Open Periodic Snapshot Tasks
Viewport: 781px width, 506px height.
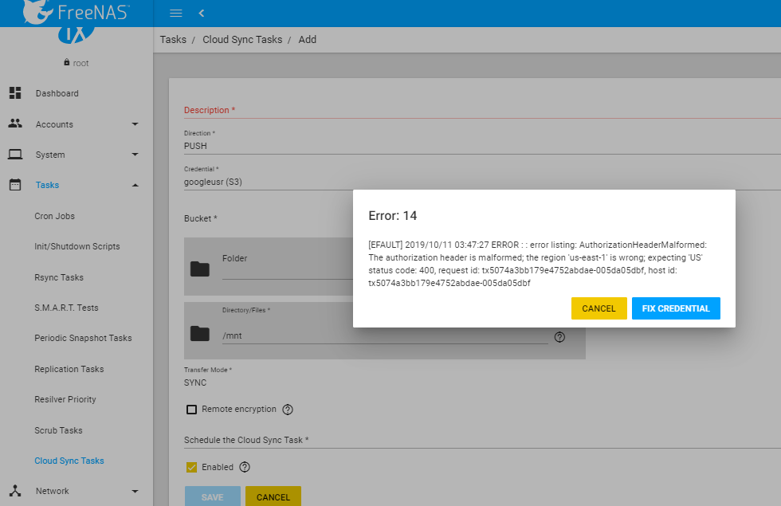(x=83, y=338)
